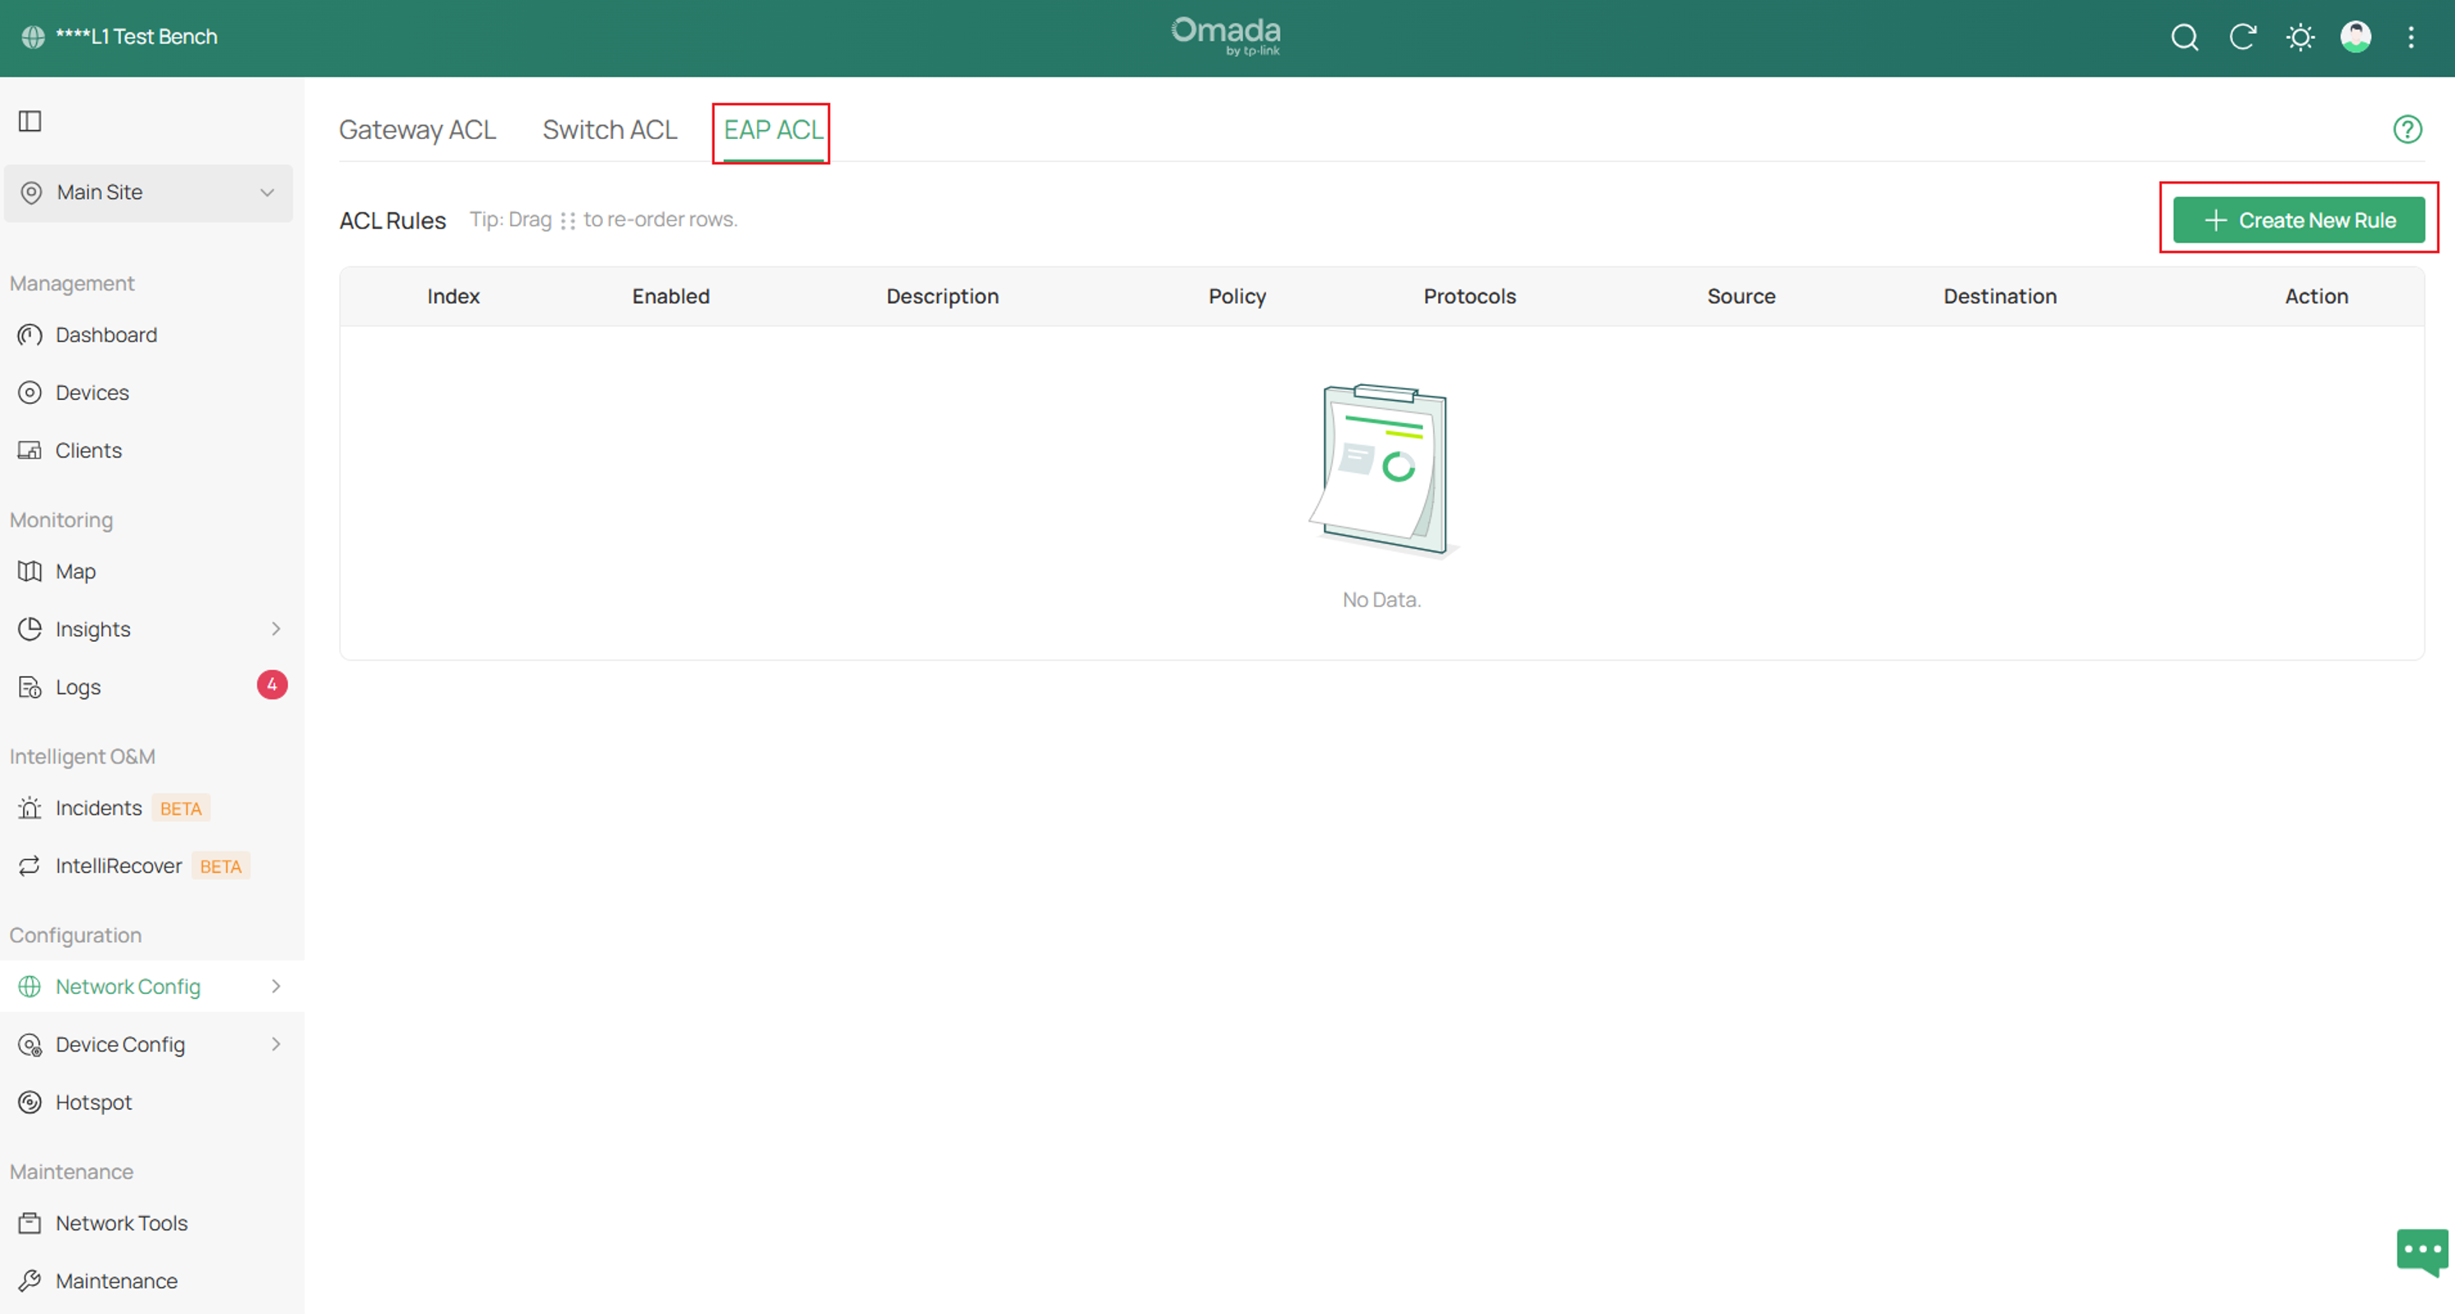
Task: Click the Device Config gear icon
Action: pos(30,1044)
